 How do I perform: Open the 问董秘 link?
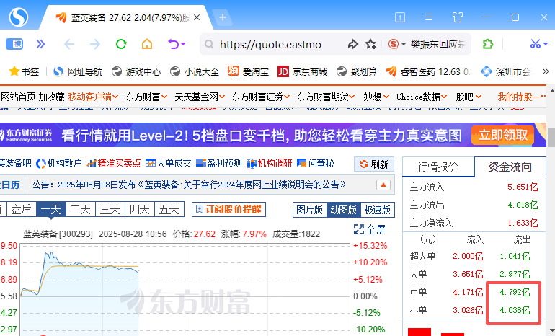pyautogui.click(x=316, y=163)
